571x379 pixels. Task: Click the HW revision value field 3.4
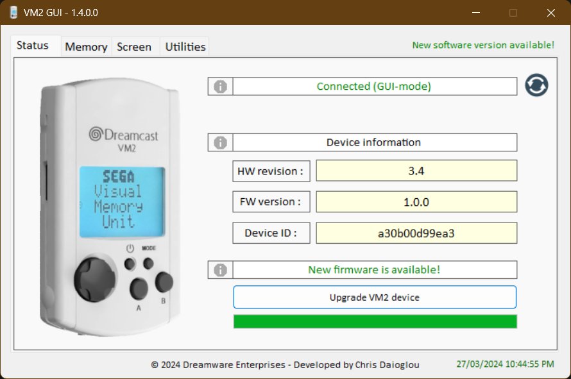pos(416,171)
